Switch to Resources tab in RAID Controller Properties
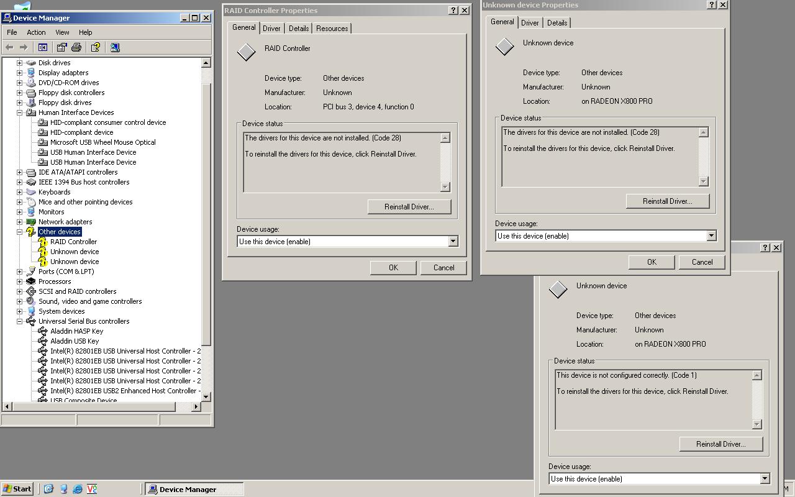Image resolution: width=795 pixels, height=497 pixels. [x=332, y=29]
